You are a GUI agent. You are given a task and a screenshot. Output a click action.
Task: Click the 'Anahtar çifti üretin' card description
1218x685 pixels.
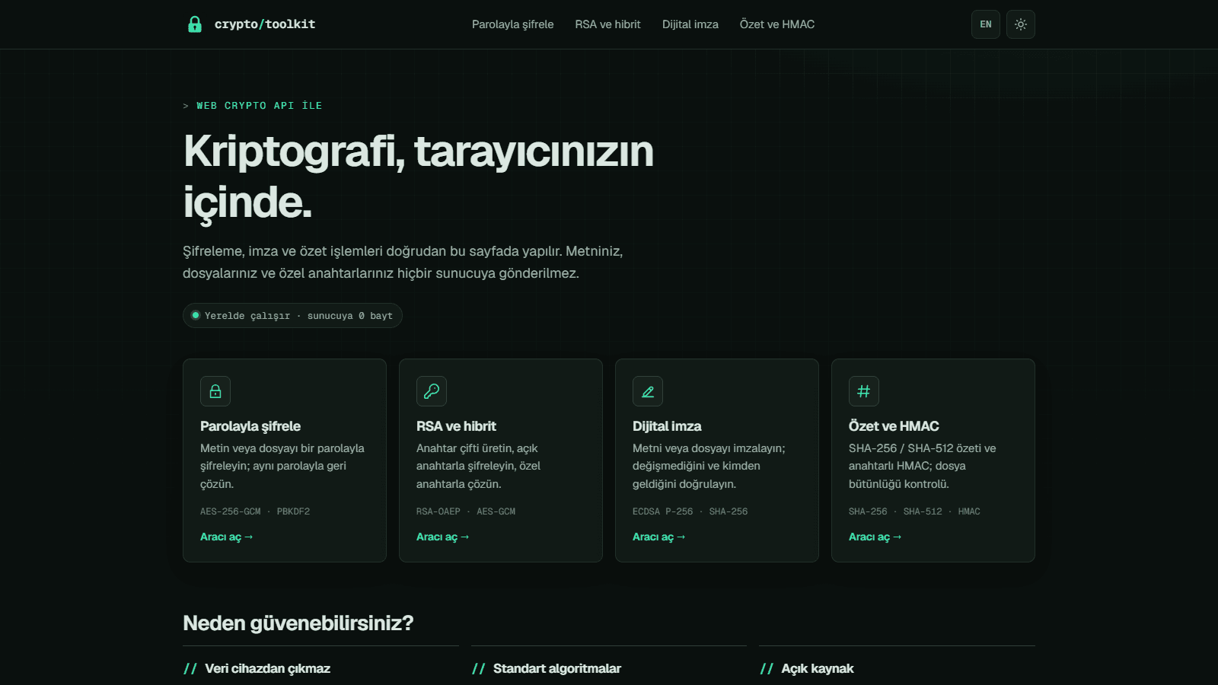click(479, 466)
